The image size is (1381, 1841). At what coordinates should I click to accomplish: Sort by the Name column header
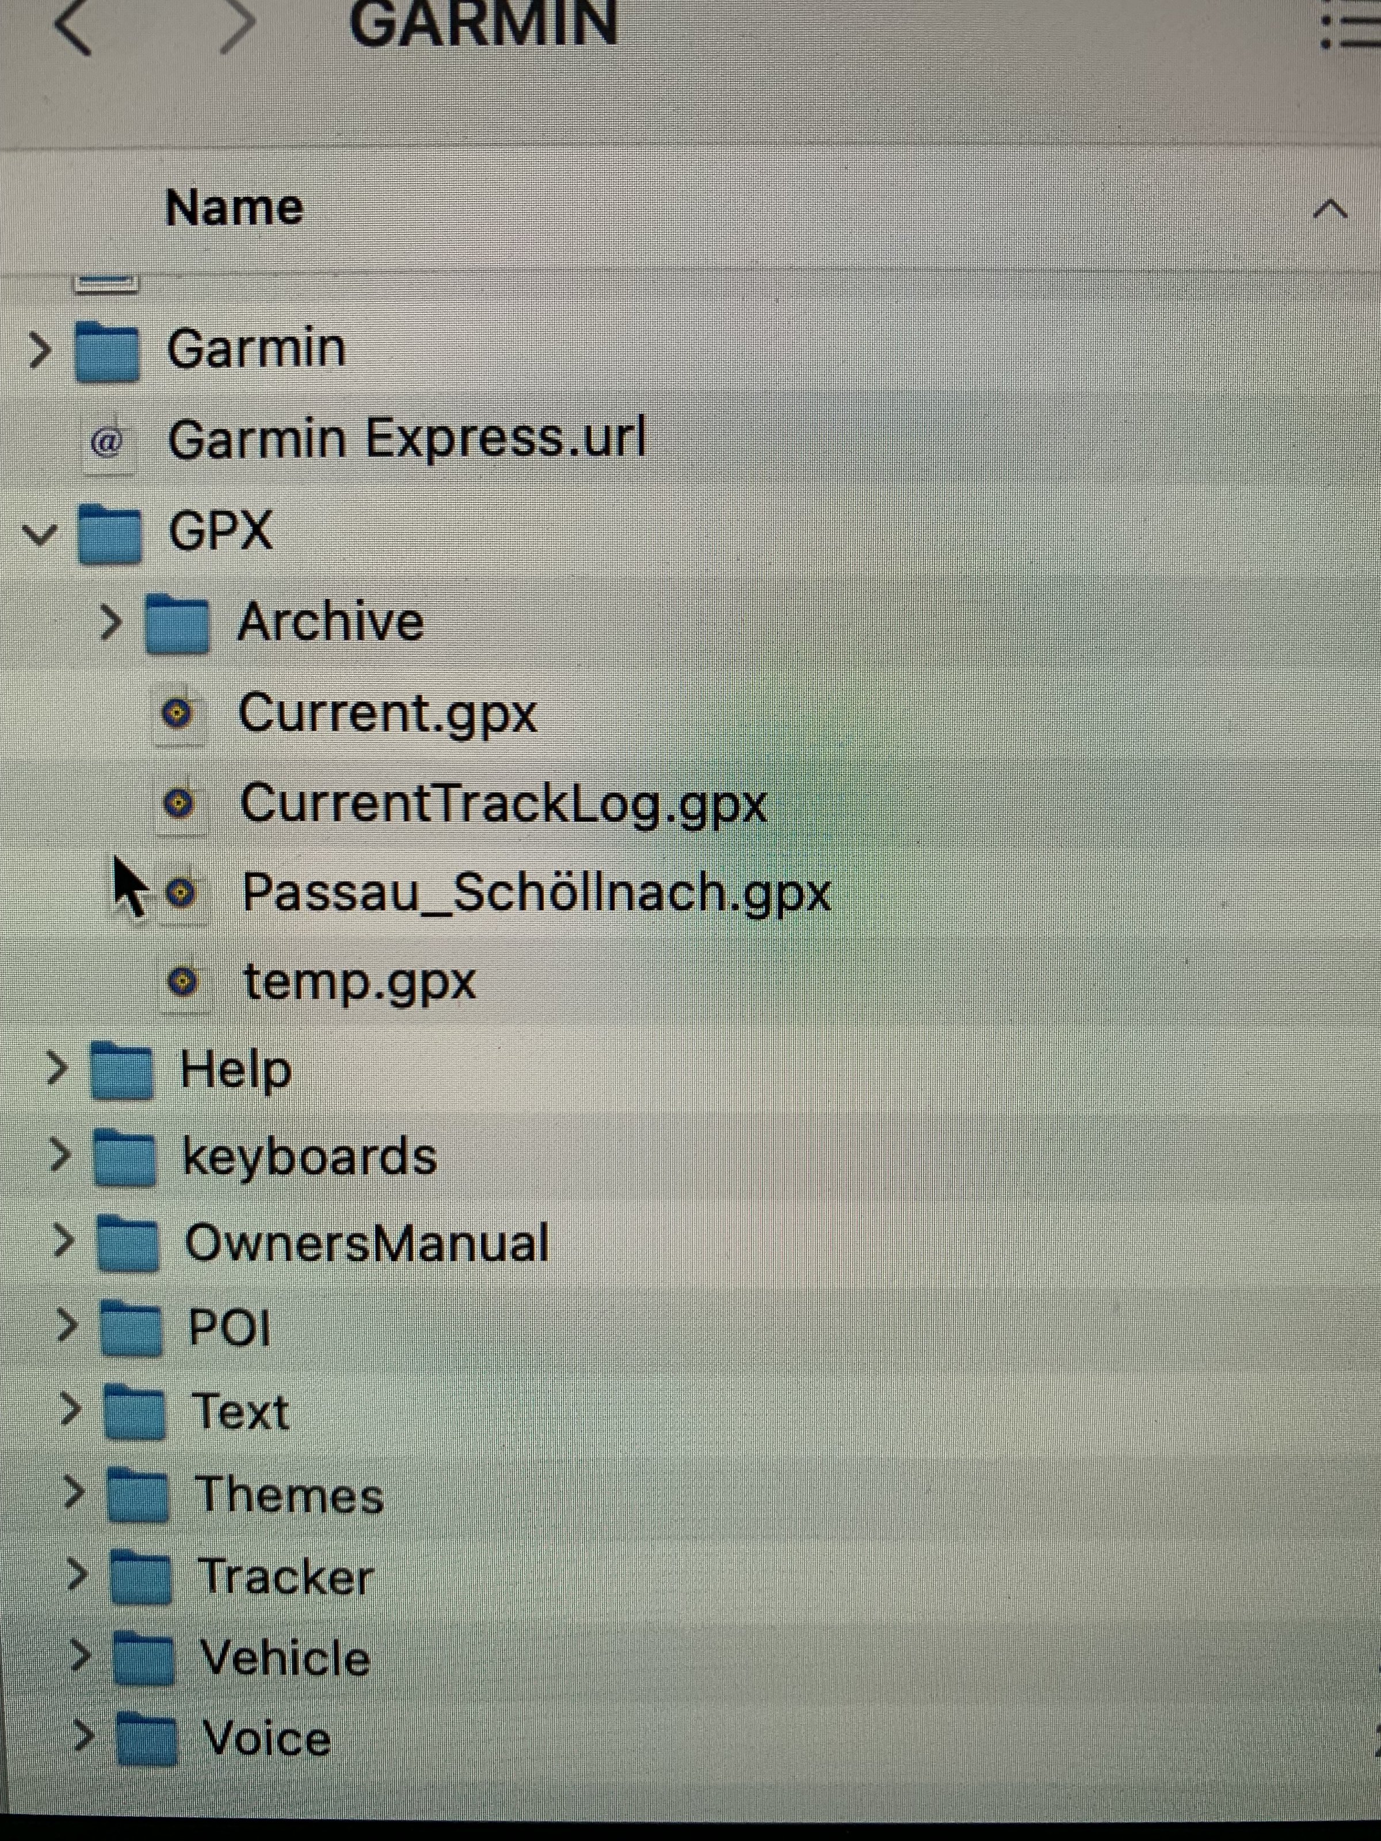[235, 207]
